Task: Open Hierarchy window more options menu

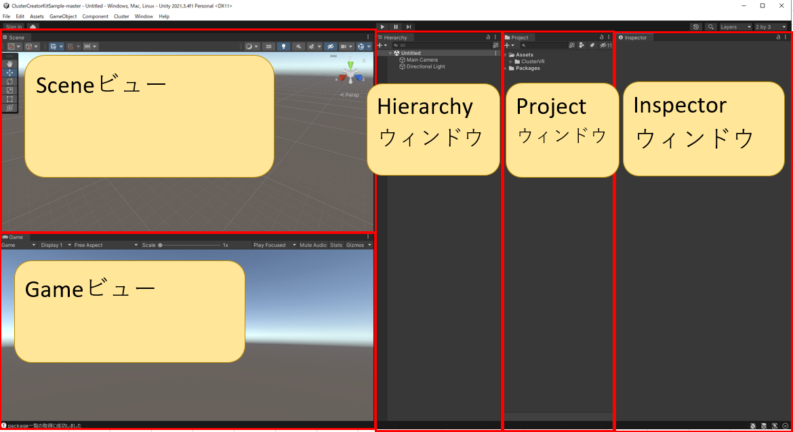Action: pos(495,37)
